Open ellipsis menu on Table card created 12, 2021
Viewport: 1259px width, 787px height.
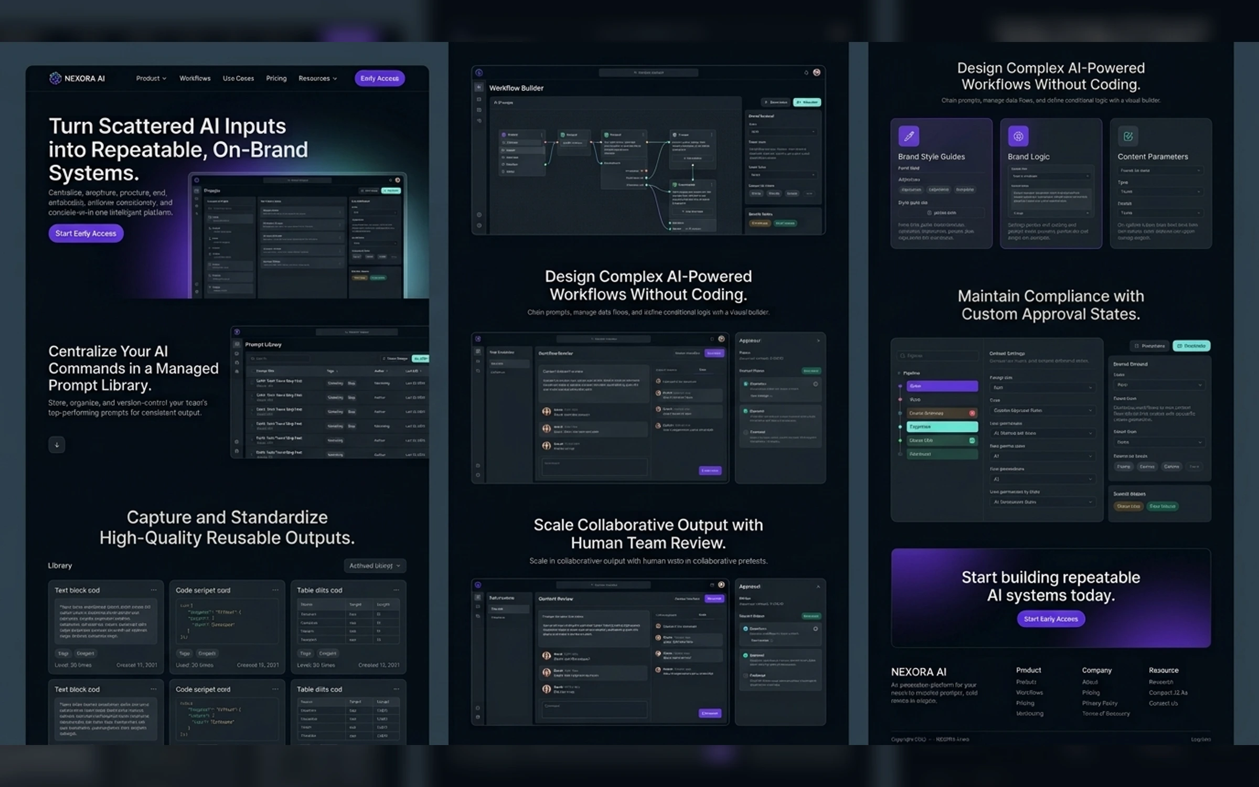click(x=396, y=590)
